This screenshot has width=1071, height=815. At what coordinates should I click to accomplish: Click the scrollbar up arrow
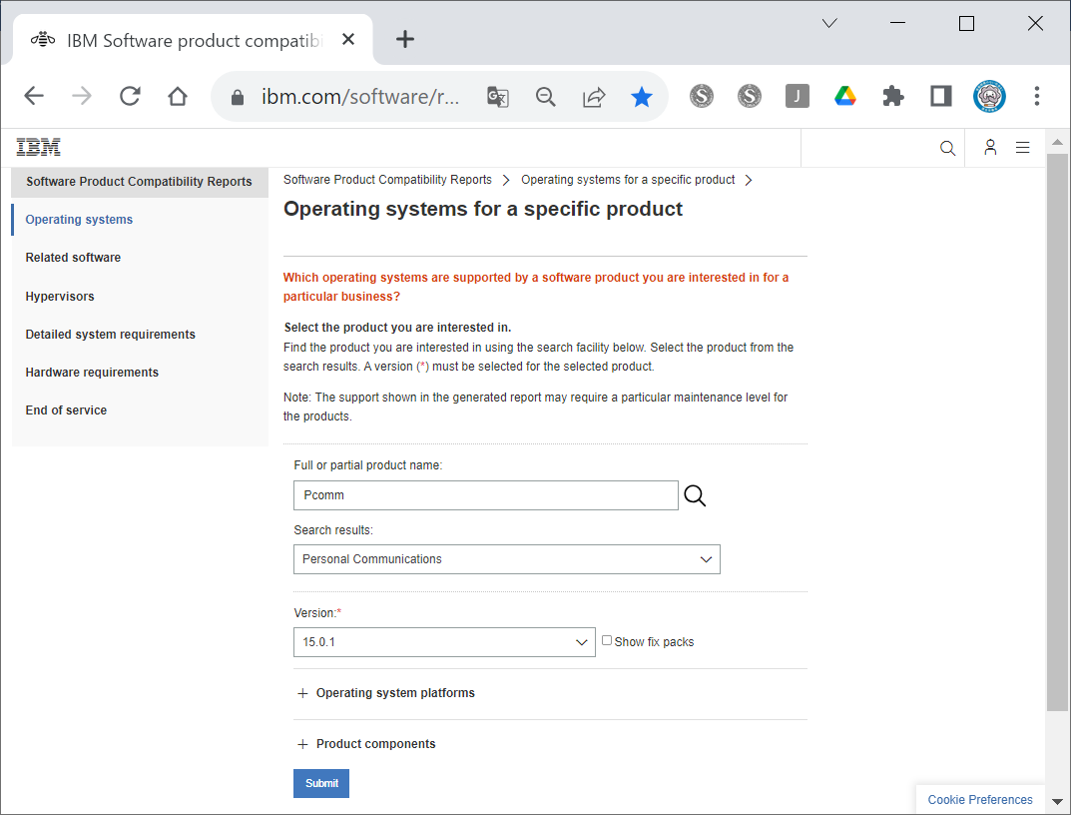click(1057, 142)
